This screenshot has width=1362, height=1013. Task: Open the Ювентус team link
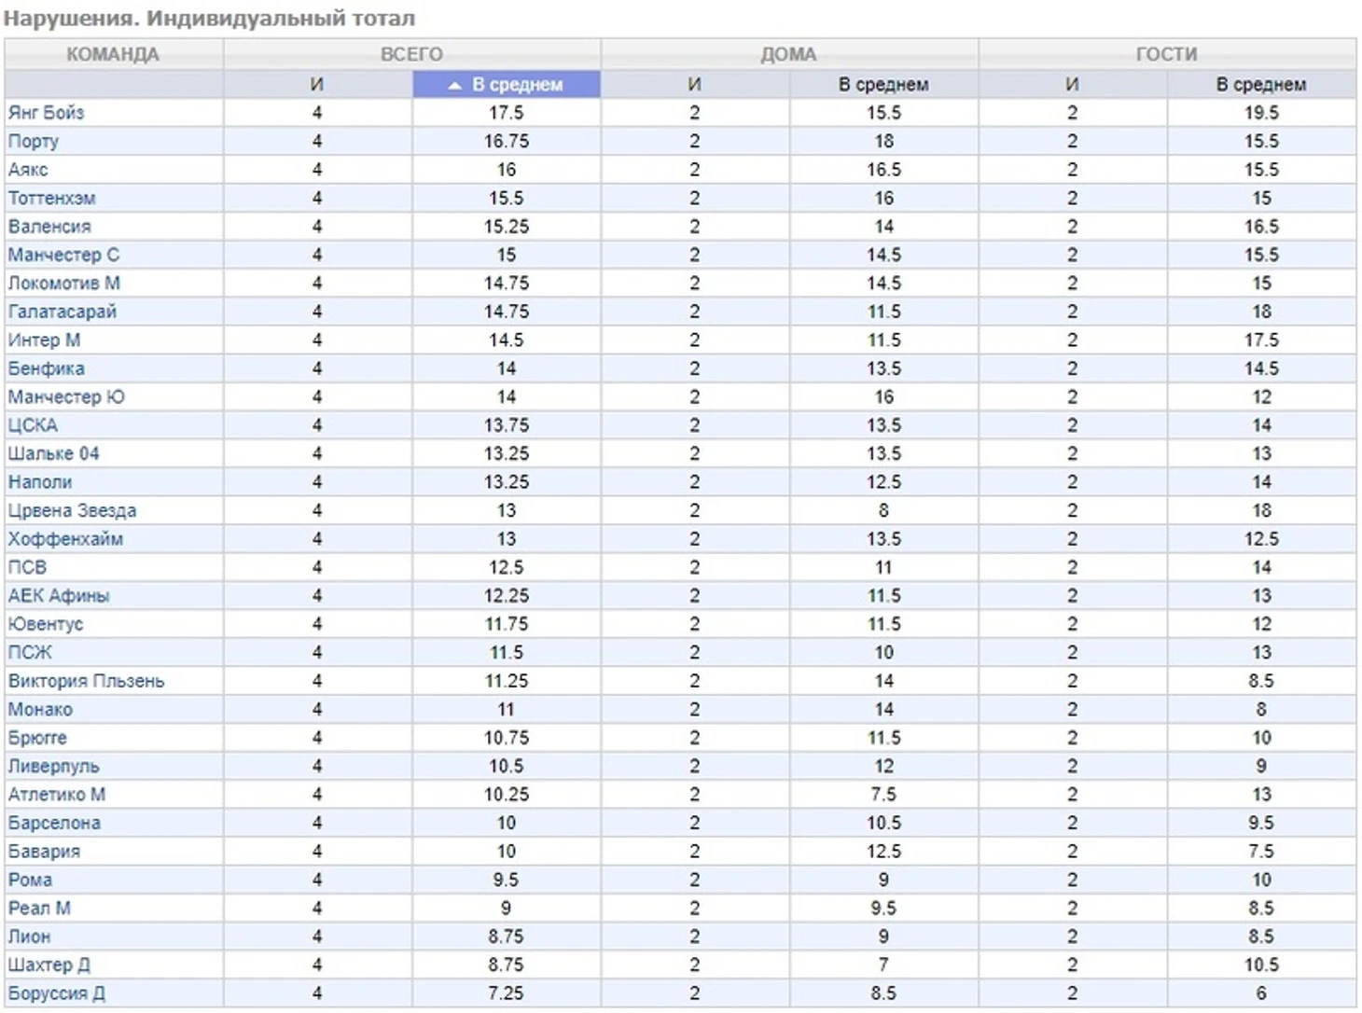coord(46,624)
